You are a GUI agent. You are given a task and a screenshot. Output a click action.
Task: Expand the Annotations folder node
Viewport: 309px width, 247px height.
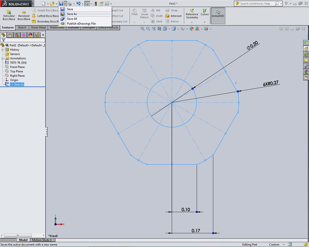[3, 59]
